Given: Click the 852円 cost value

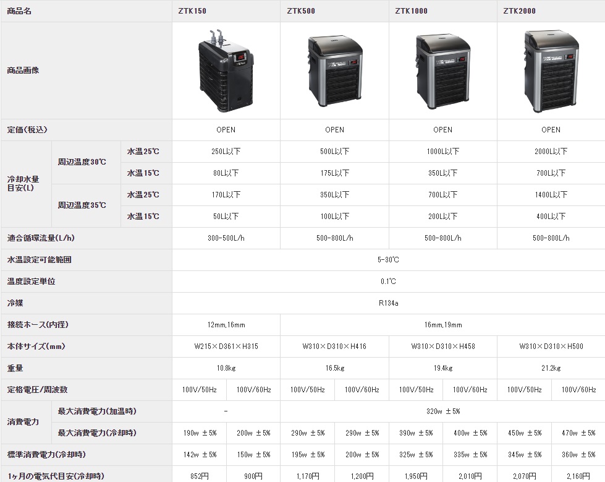Looking at the screenshot, I should click(200, 476).
